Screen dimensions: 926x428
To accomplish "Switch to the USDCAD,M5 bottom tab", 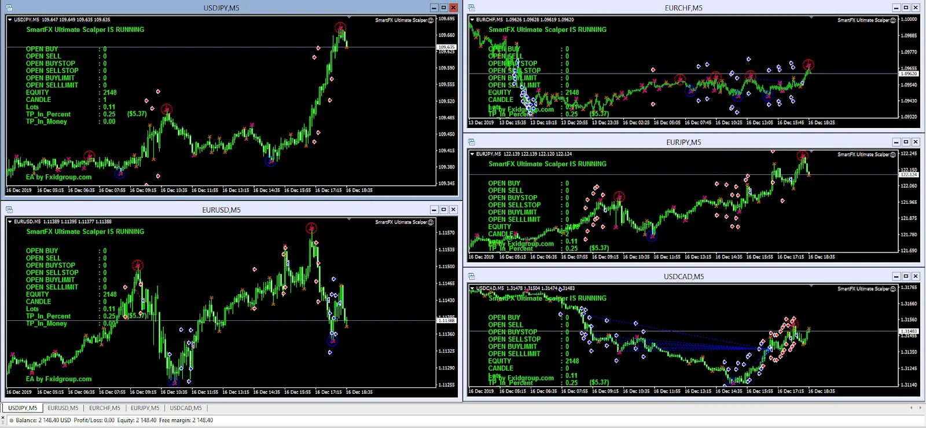I will tap(186, 408).
